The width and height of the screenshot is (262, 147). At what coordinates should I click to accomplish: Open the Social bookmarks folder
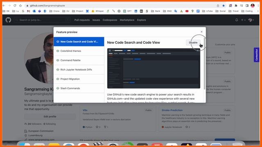(221, 11)
